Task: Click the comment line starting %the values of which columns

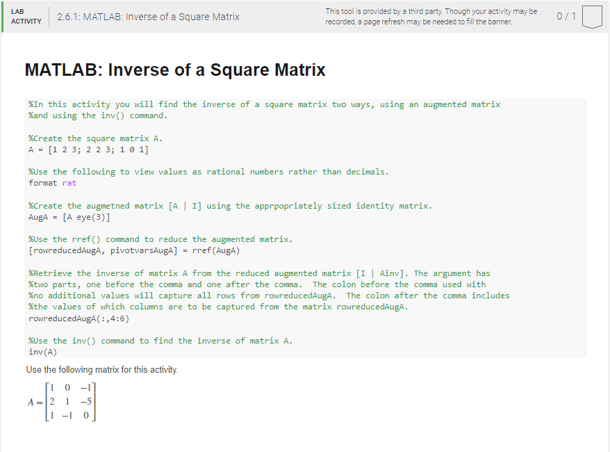Action: (x=218, y=307)
